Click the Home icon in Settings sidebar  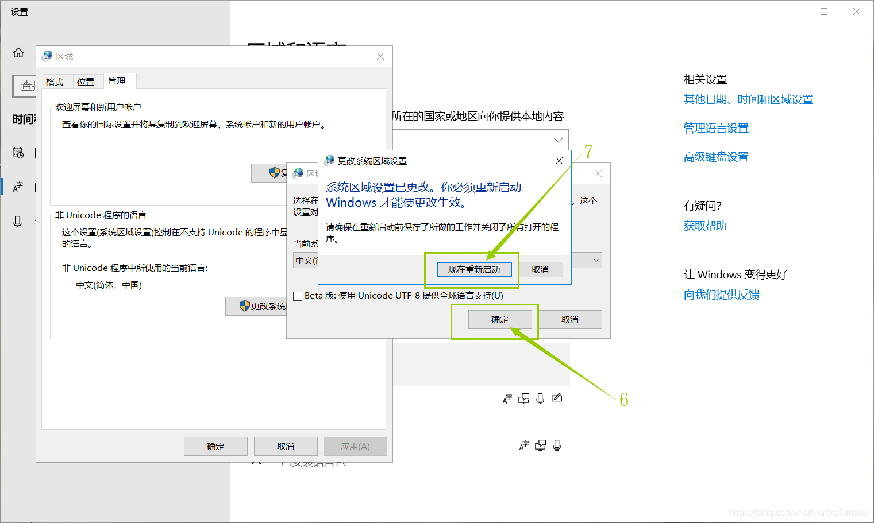coord(18,53)
